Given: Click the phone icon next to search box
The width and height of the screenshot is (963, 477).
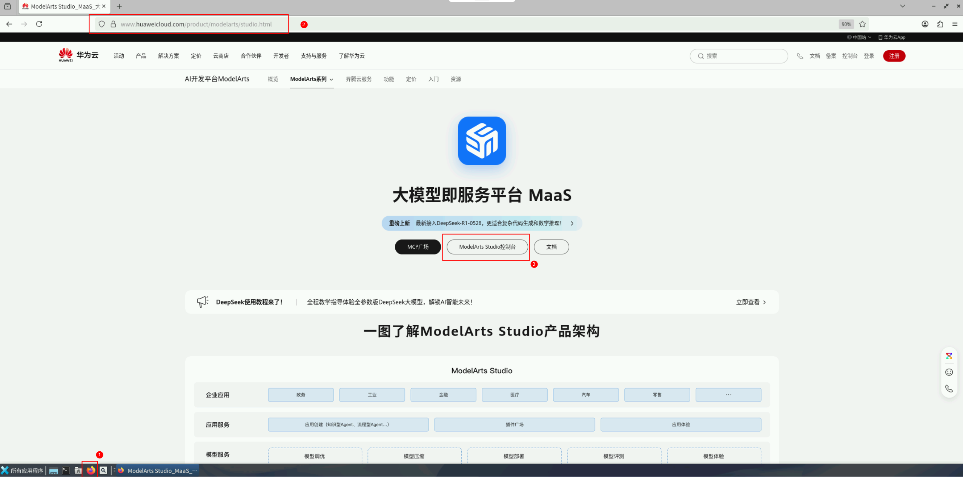Looking at the screenshot, I should [x=800, y=56].
